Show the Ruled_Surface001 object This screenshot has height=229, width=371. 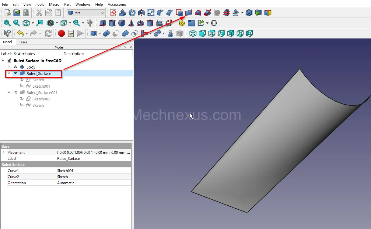coord(16,93)
